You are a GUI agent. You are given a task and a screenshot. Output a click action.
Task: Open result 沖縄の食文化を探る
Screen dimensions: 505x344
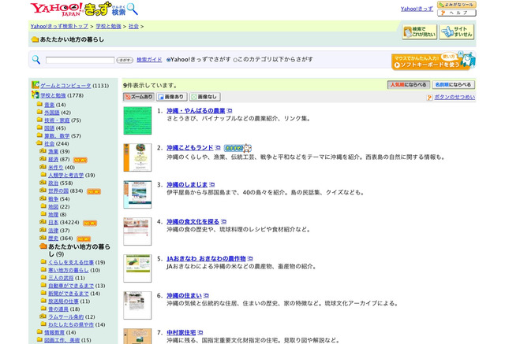(193, 222)
